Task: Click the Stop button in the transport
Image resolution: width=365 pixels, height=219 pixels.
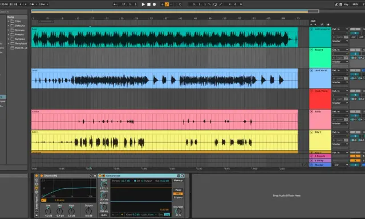Action: (x=149, y=4)
